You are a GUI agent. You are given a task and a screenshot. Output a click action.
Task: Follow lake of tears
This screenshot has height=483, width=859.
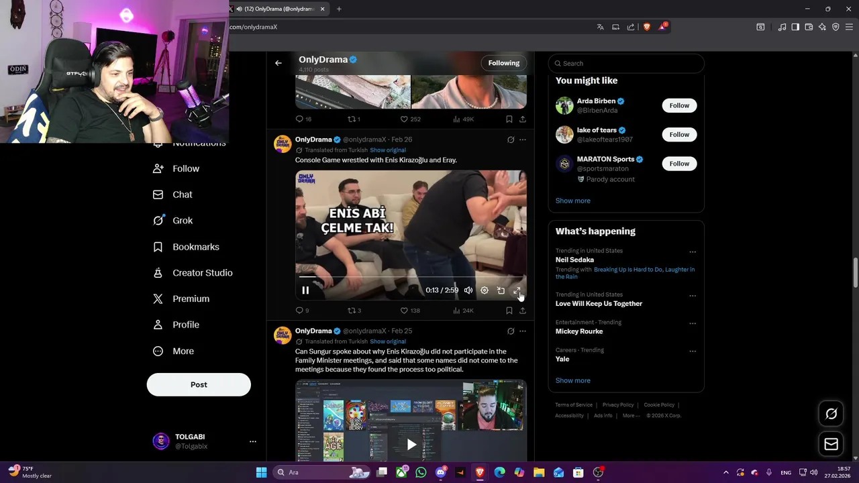tap(679, 134)
